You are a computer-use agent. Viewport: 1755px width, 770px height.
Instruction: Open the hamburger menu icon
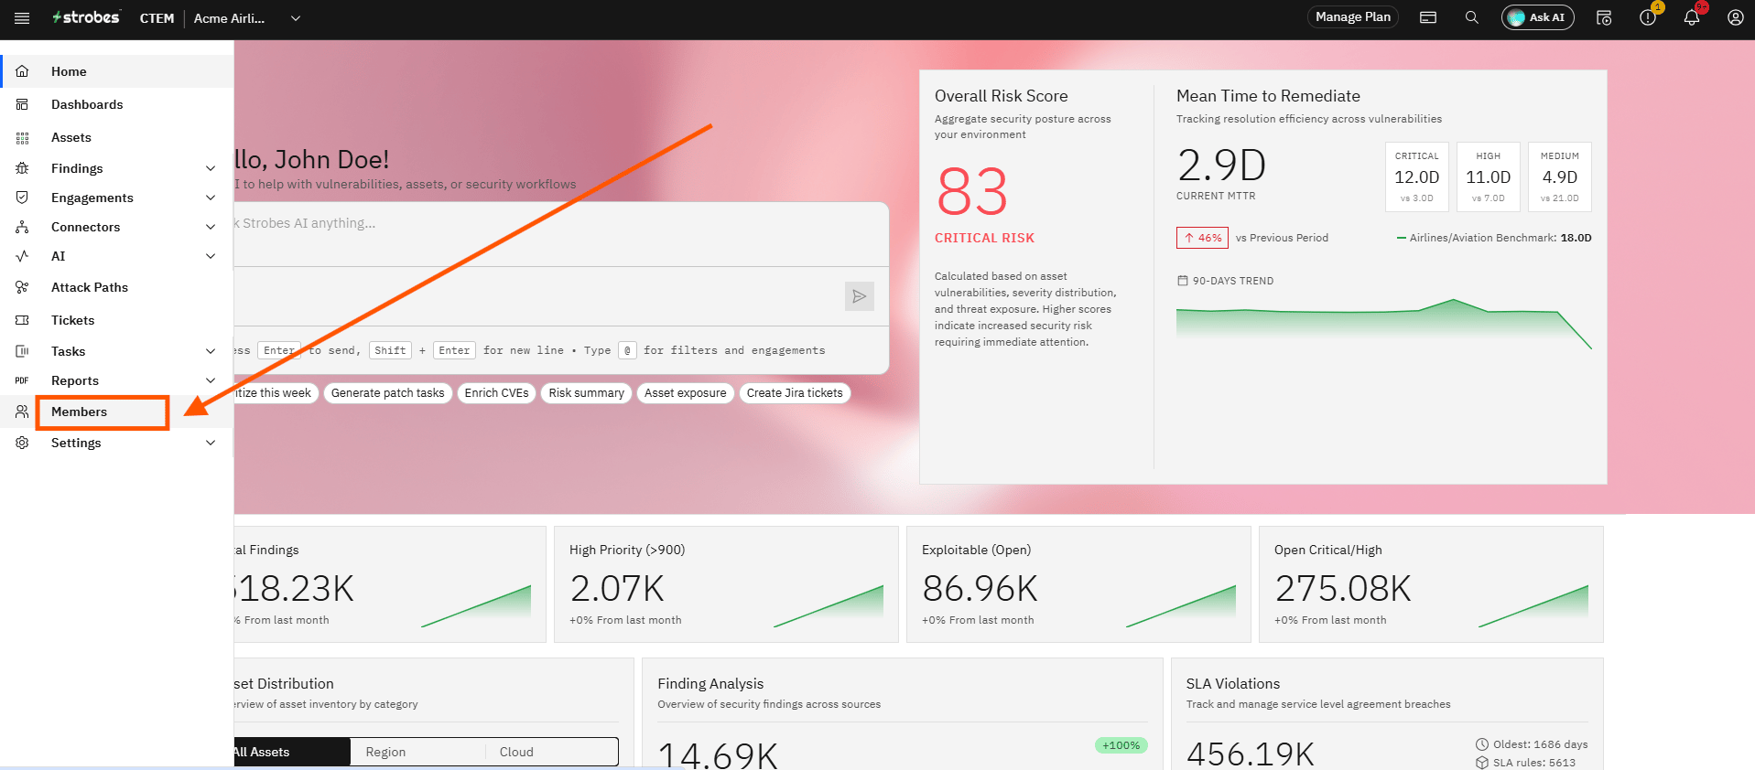(x=22, y=18)
